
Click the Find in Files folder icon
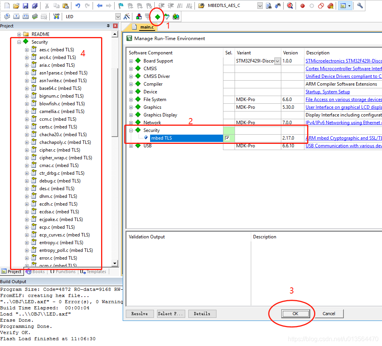(x=201, y=6)
